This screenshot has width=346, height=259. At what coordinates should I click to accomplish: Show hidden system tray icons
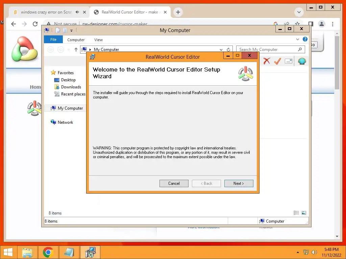(x=298, y=252)
